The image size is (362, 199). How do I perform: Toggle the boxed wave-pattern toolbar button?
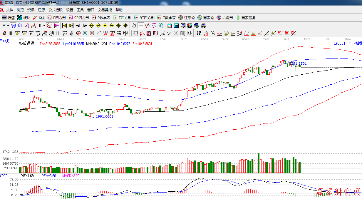[13, 26]
